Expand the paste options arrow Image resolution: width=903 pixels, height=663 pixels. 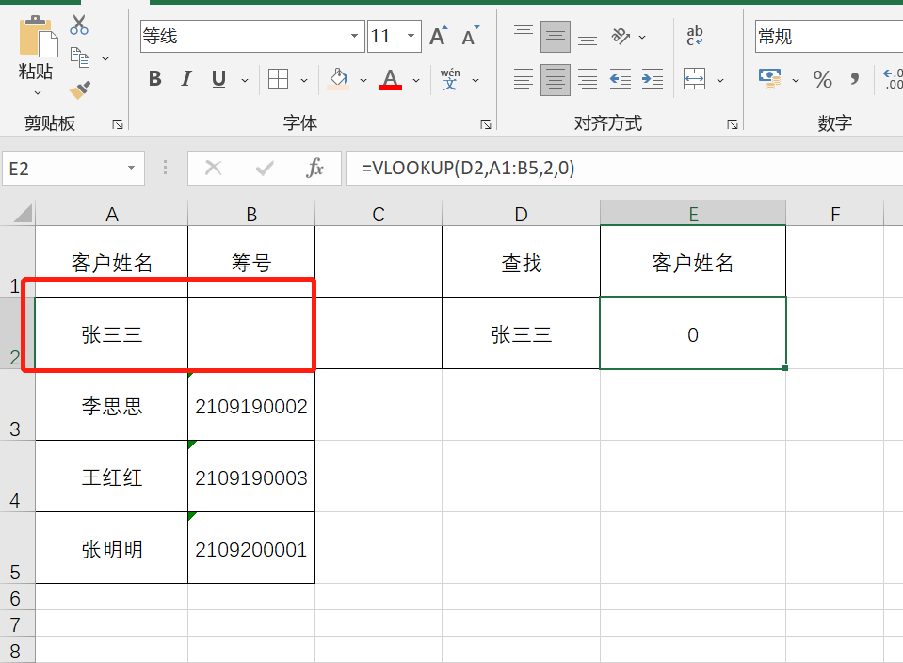[x=38, y=92]
